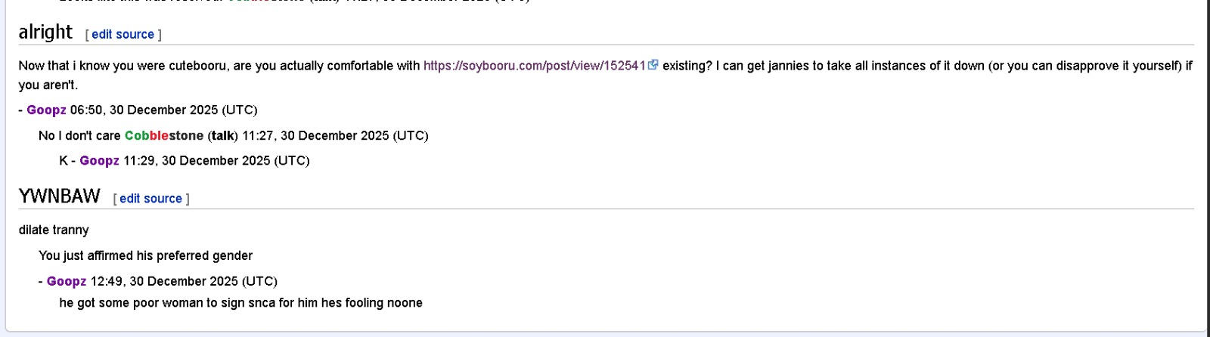Edit source of the "YWNBAW" section
This screenshot has width=1210, height=337.
point(150,198)
